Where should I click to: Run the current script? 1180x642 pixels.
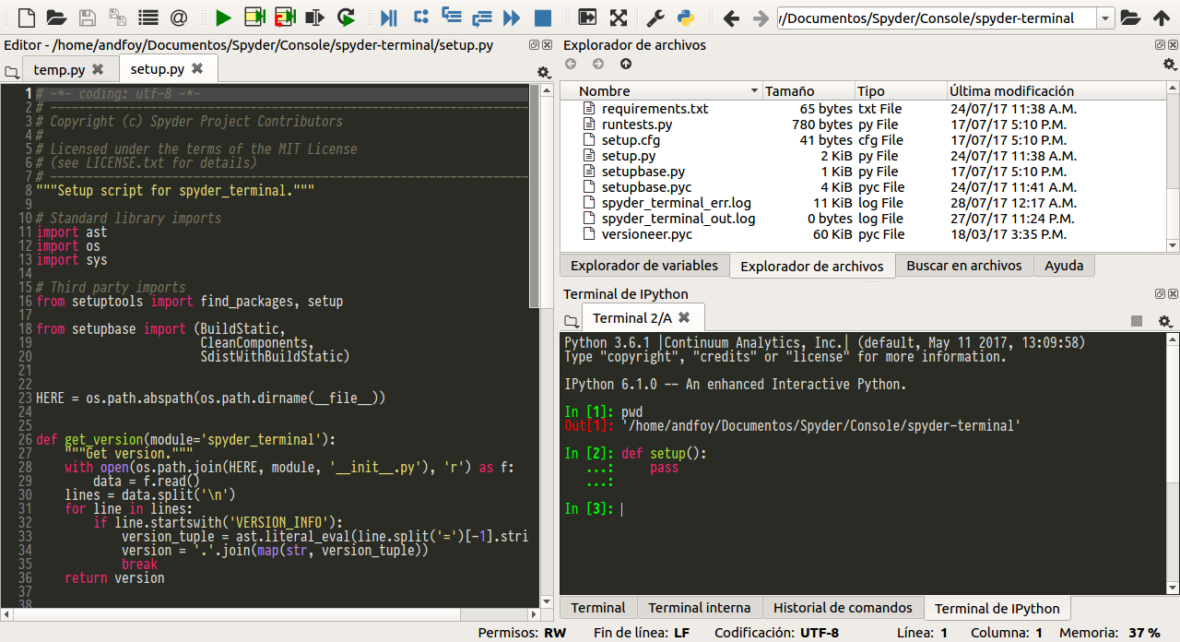pos(224,16)
